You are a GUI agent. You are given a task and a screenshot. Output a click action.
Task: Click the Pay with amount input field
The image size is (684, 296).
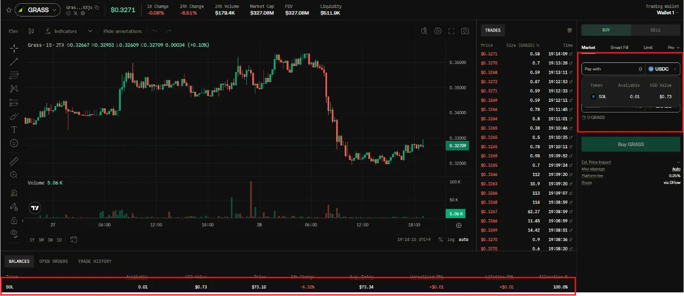pyautogui.click(x=613, y=69)
